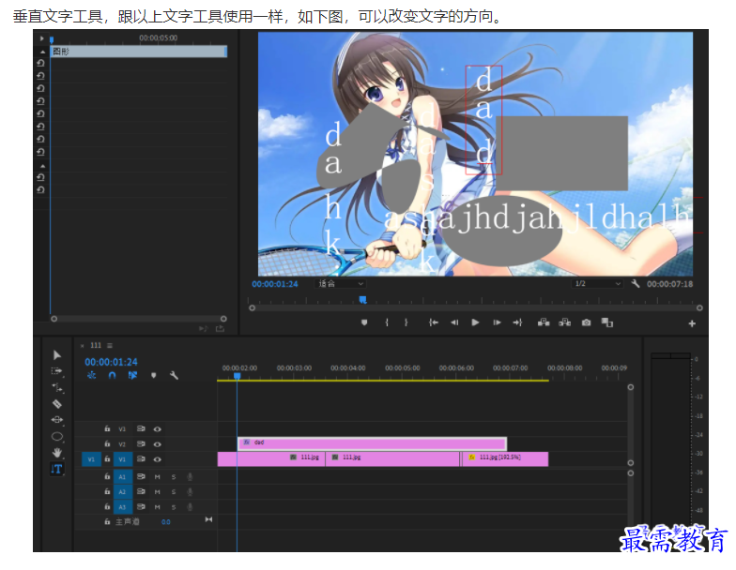The image size is (736, 570).
Task: Click the master track 0.0 value
Action: pyautogui.click(x=165, y=521)
